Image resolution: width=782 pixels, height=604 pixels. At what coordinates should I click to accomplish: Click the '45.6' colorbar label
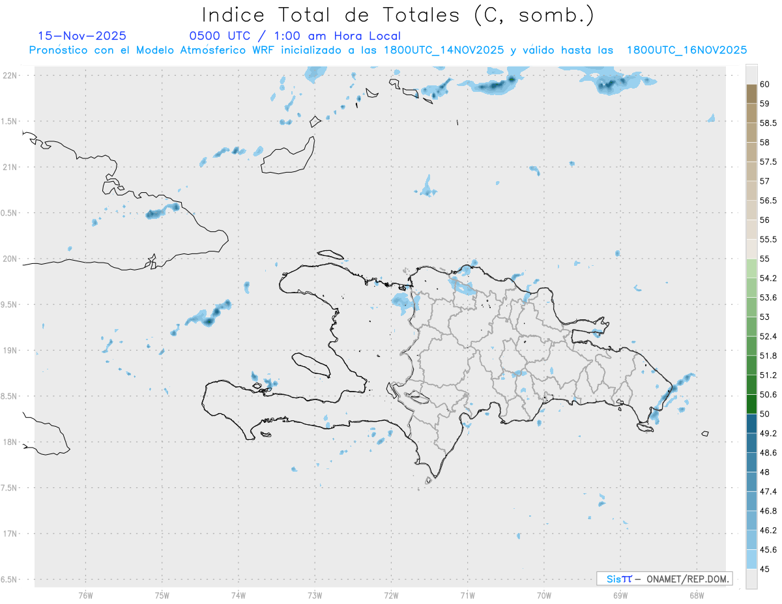[x=768, y=550]
